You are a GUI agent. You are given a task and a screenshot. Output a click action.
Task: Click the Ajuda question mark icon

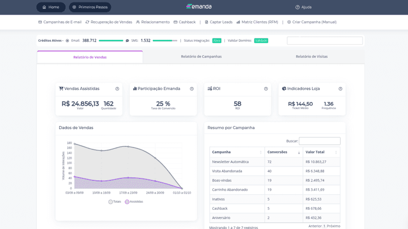(298, 7)
